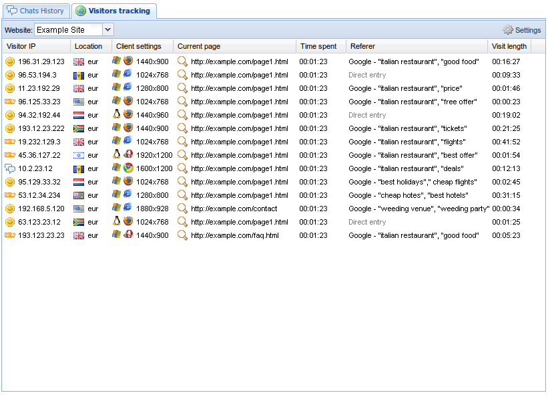This screenshot has height=395, width=548.
Task: Click the Chrome icon for 10.2.23.12
Action: point(128,168)
